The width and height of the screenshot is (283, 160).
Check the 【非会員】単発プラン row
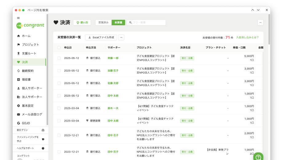59,152
